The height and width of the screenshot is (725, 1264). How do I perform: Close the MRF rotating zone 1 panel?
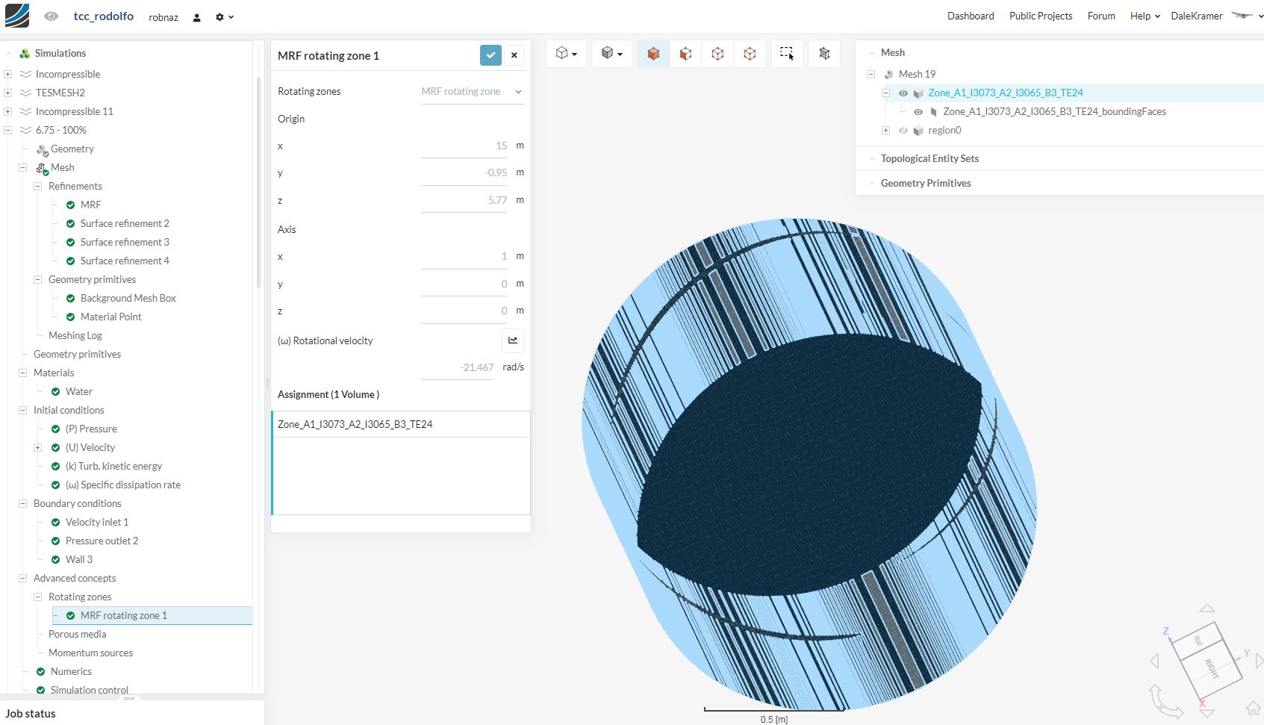coord(514,55)
